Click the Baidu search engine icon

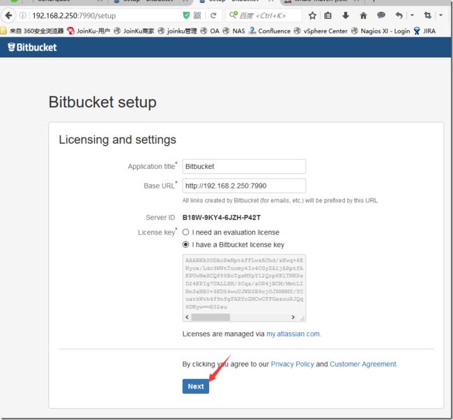pyautogui.click(x=233, y=15)
